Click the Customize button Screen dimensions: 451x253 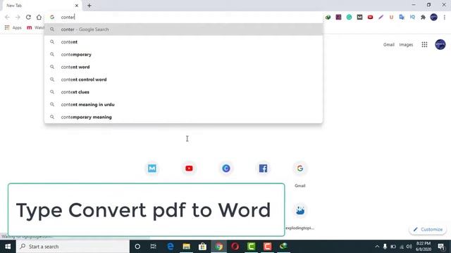click(428, 230)
